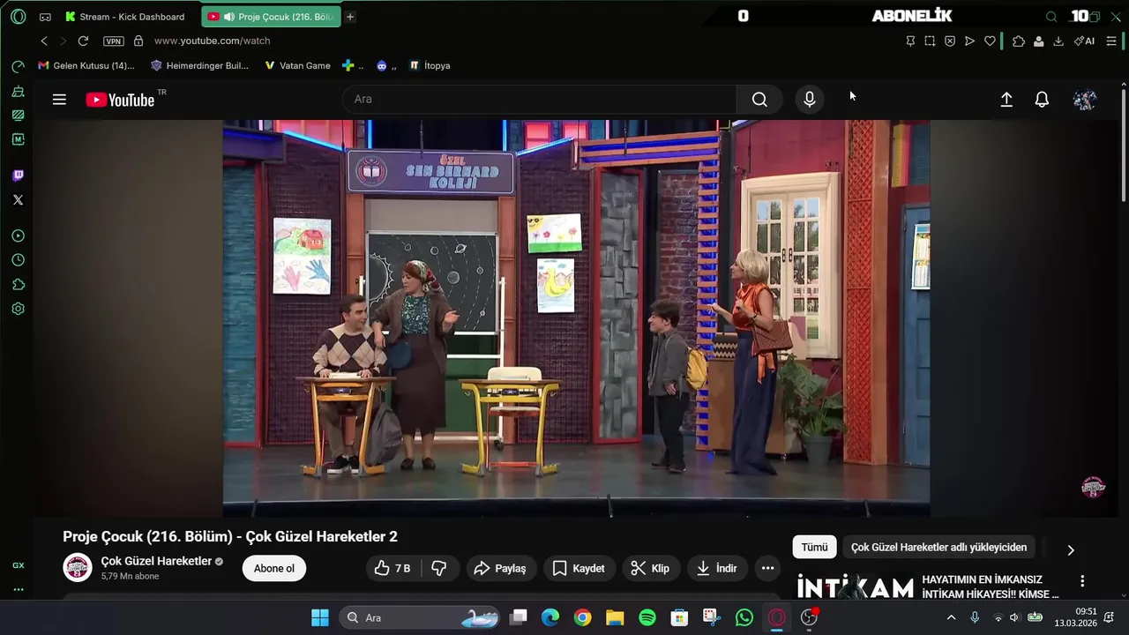Expand more actions three-dots menu
This screenshot has height=635, width=1129.
click(767, 568)
